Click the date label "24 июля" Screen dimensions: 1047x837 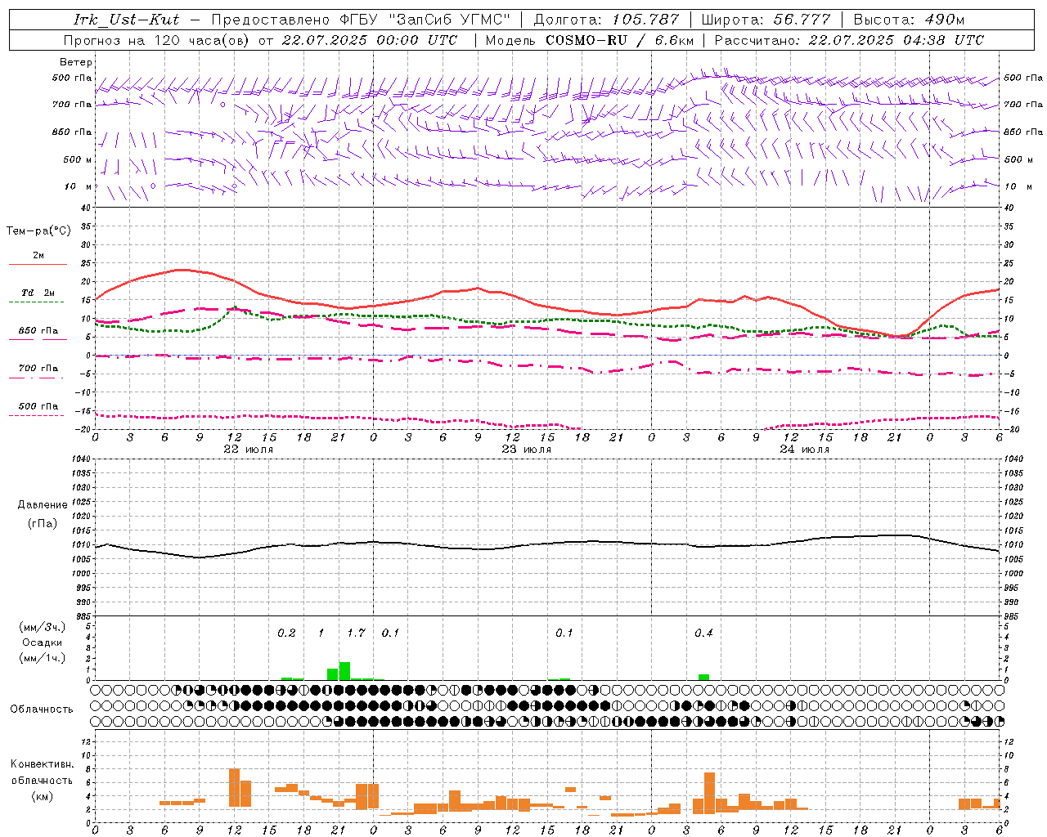[x=804, y=450]
